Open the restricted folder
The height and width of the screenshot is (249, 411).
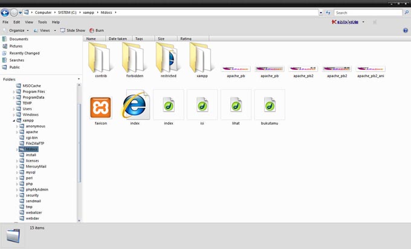coord(168,60)
